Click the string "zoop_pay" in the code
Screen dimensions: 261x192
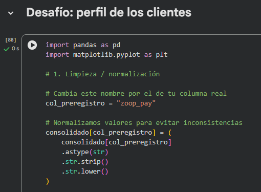136,103
